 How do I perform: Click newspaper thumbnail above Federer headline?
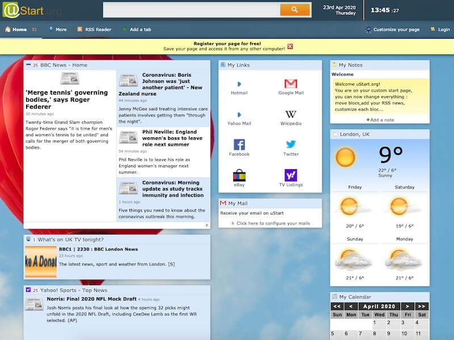click(x=70, y=78)
